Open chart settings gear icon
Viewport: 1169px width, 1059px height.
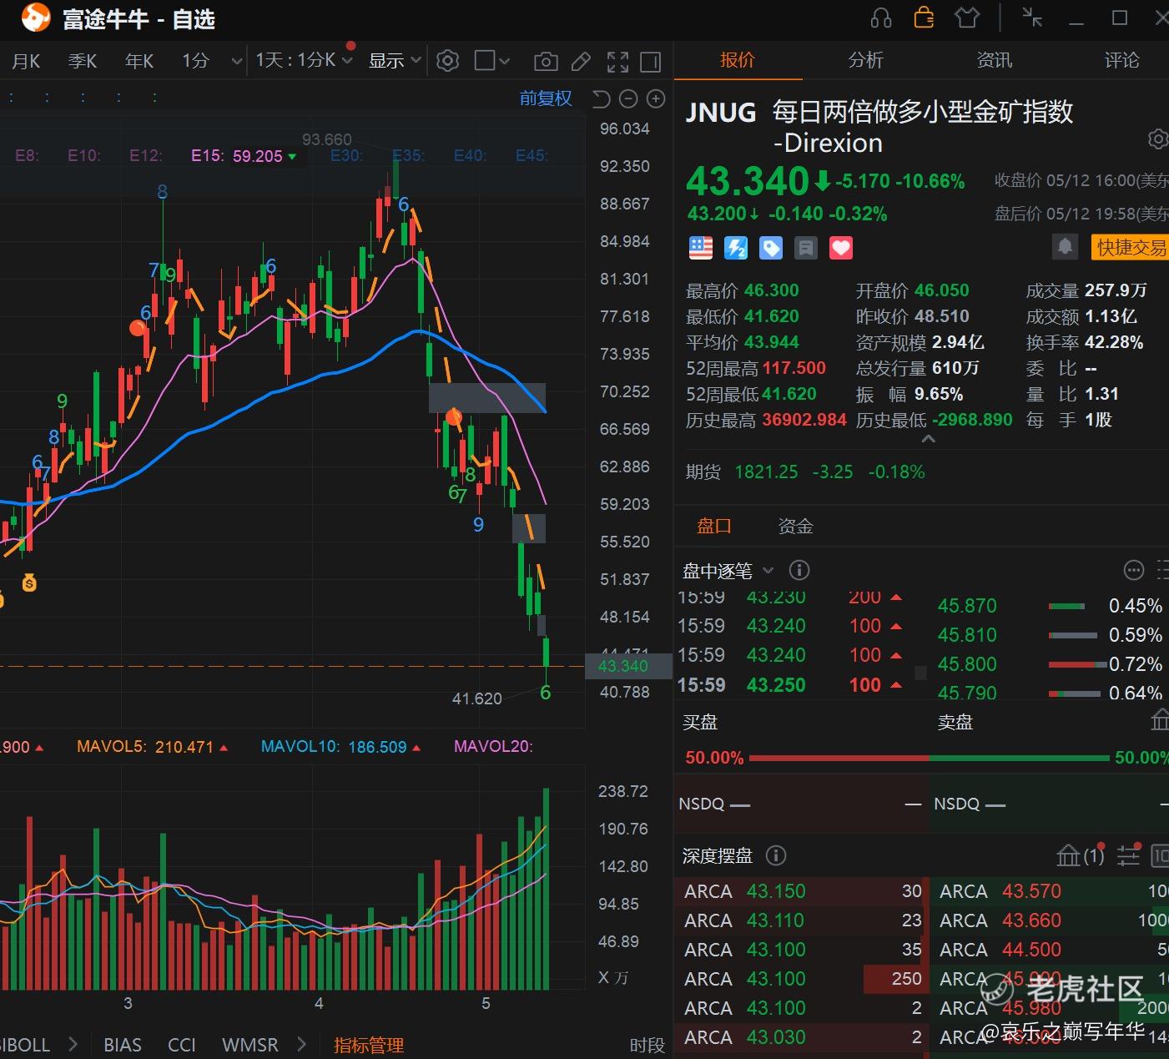(x=448, y=61)
